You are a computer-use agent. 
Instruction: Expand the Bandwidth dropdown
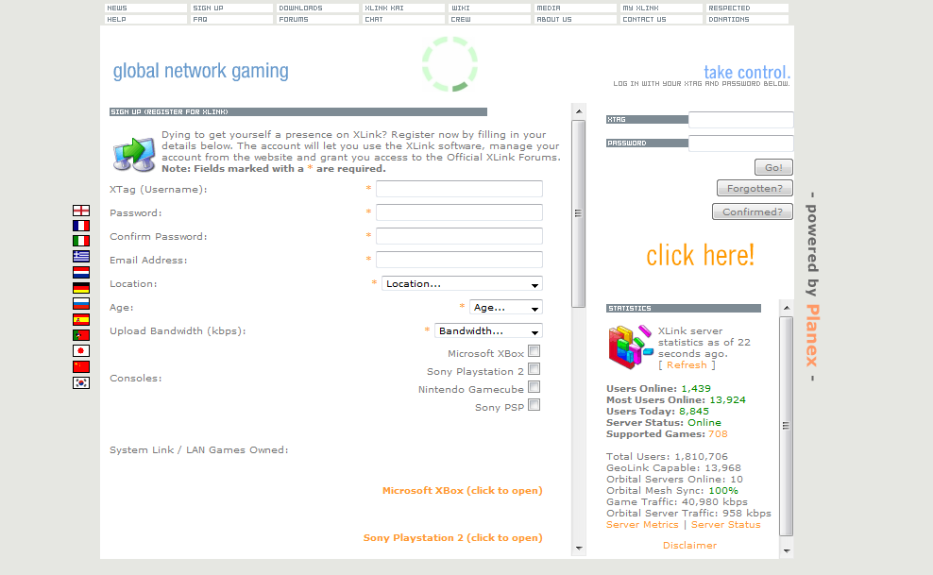tap(488, 331)
